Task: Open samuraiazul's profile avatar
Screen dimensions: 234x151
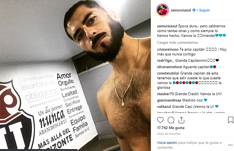Action: coord(162,10)
